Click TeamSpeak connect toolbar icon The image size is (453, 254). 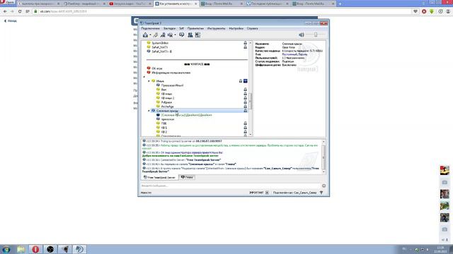(x=145, y=35)
